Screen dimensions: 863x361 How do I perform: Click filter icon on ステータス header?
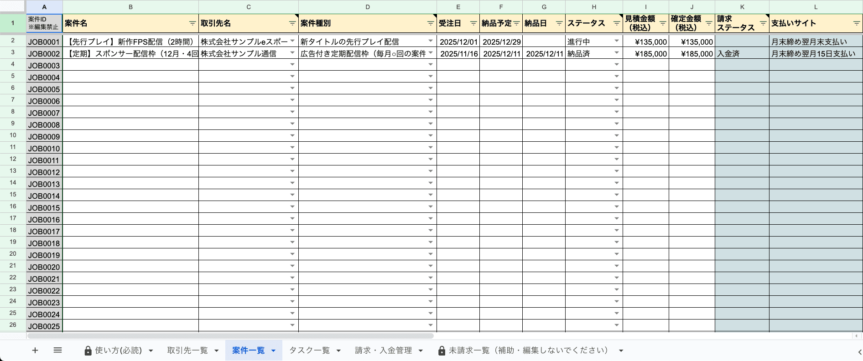[x=617, y=23]
